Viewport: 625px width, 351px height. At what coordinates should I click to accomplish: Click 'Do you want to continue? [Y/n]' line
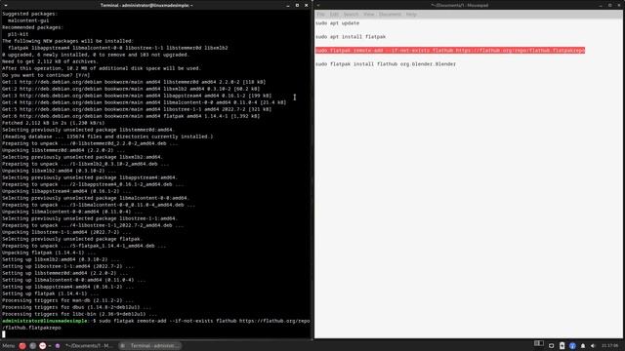[46, 75]
